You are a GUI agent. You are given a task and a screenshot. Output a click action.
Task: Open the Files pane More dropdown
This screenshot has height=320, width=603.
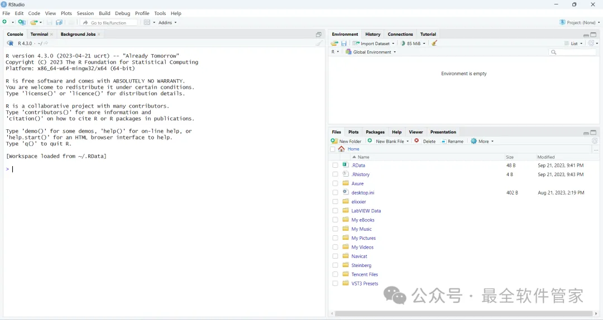point(482,141)
